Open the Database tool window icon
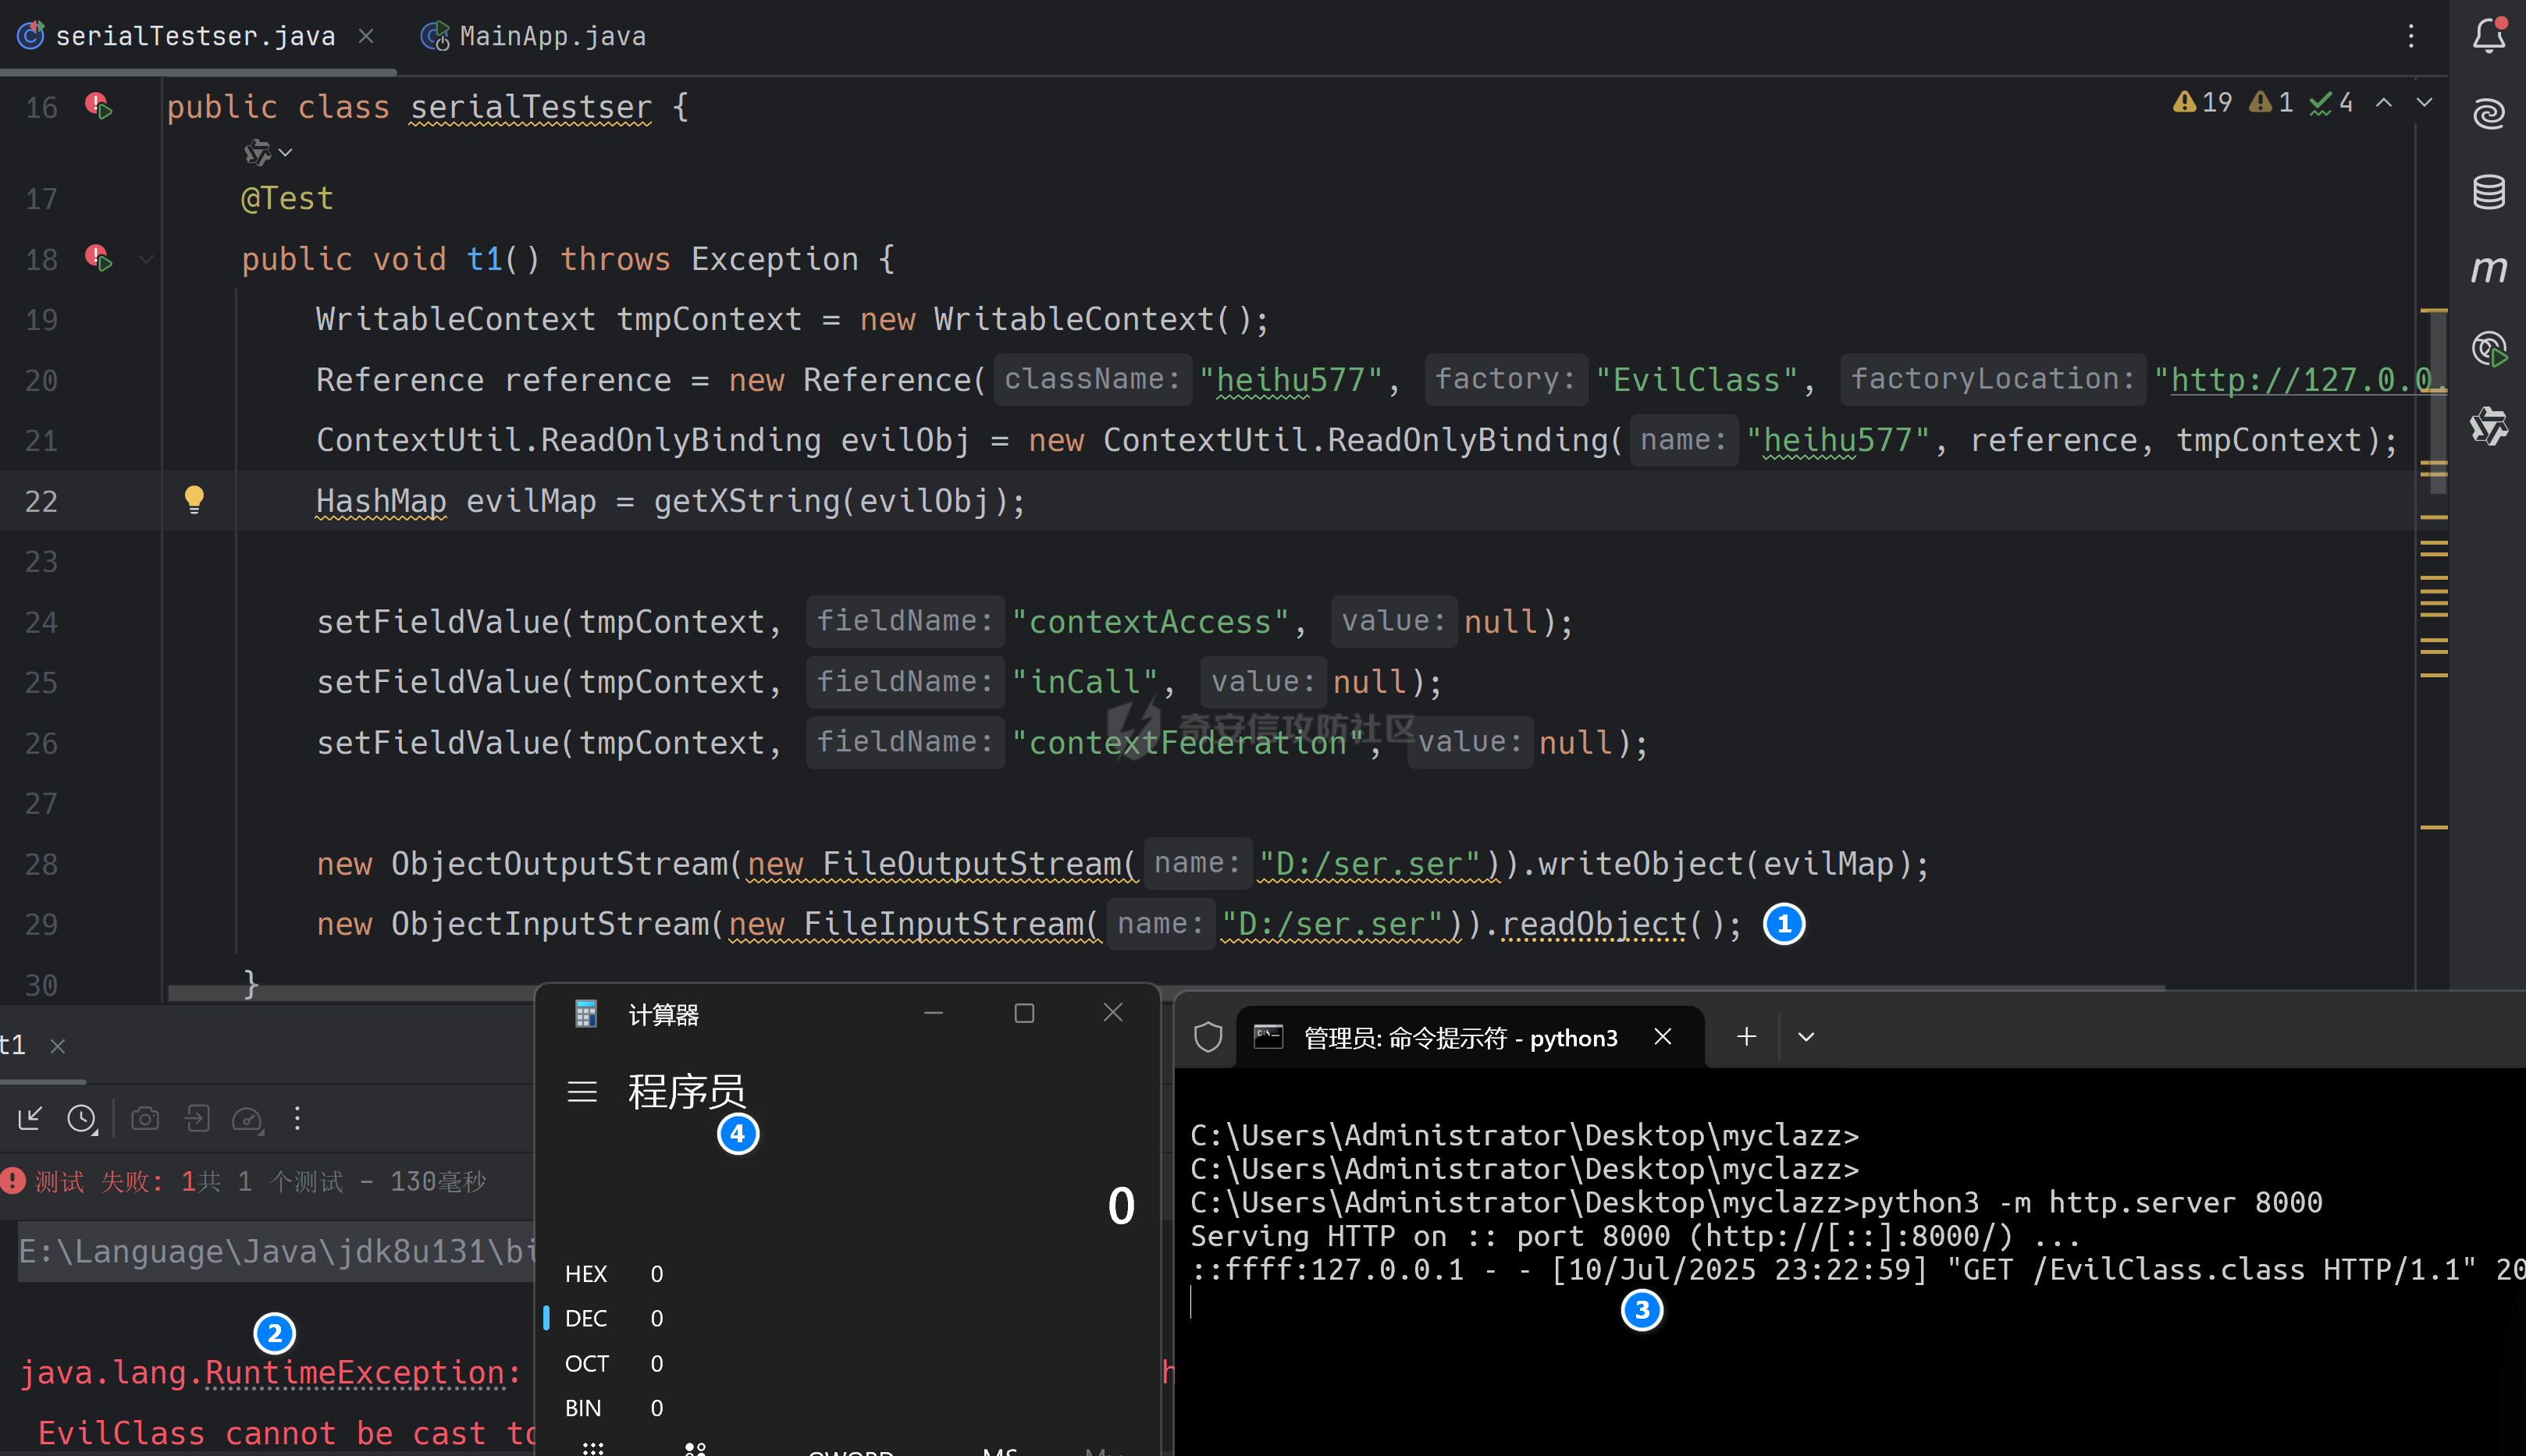2526x1456 pixels. [2488, 191]
